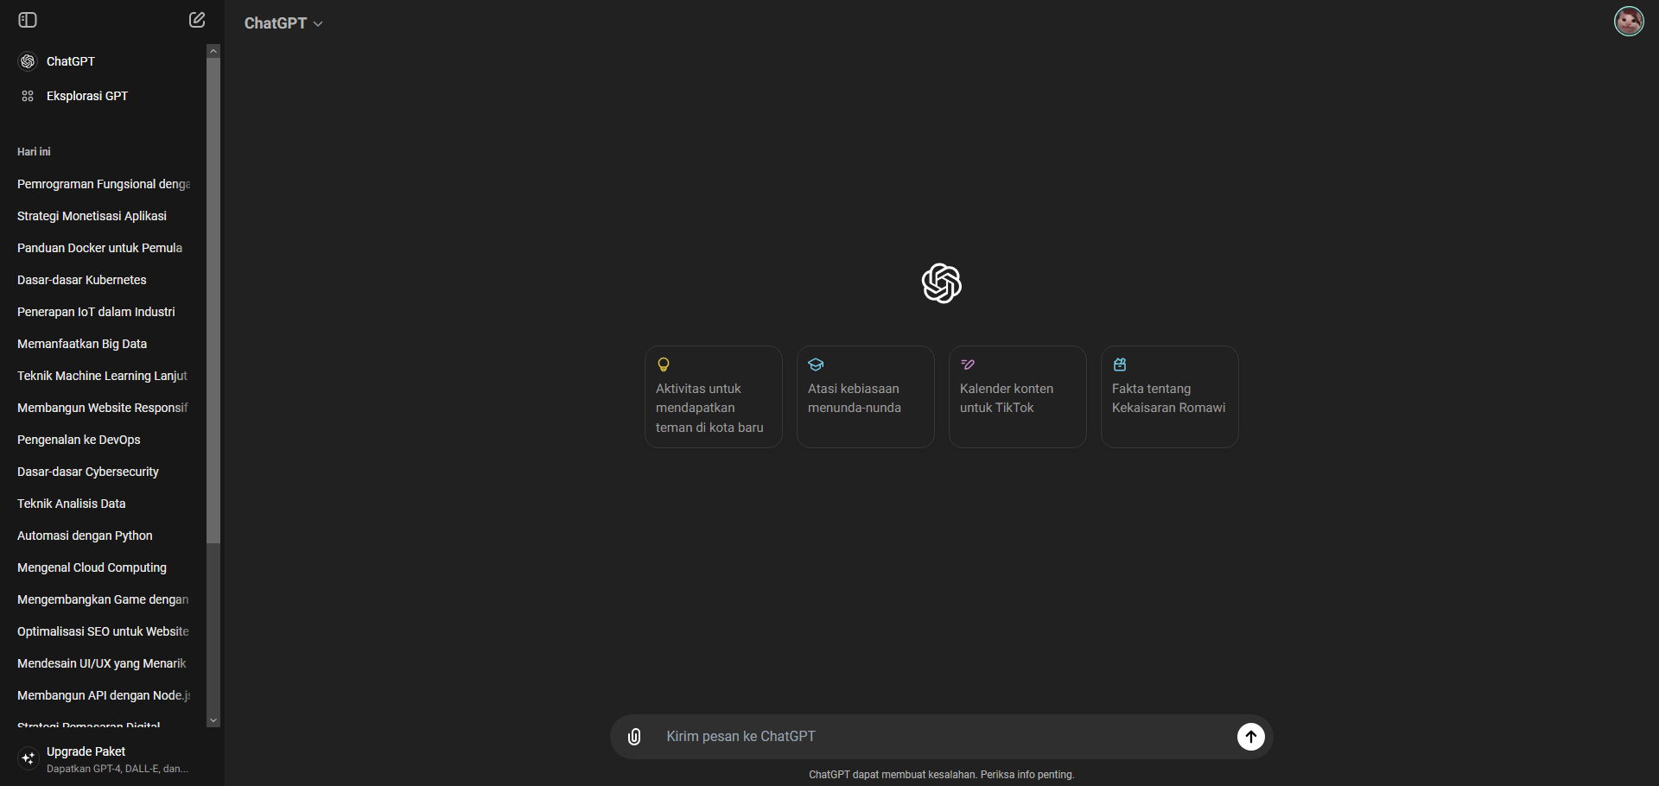Start a new chat with compose icon
Screen dimensions: 1659x786
coord(197,20)
